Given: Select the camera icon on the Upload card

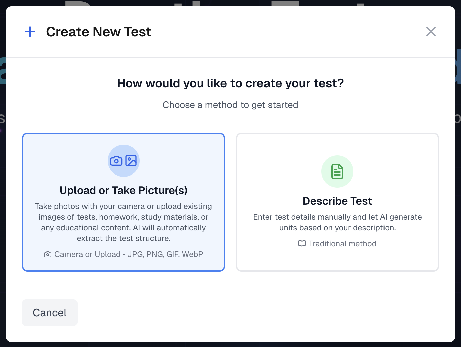Looking at the screenshot, I should [x=116, y=161].
